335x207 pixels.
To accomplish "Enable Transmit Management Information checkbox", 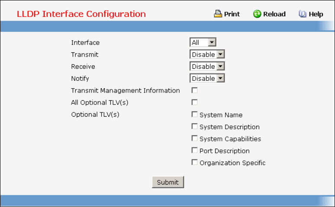I will (195, 91).
